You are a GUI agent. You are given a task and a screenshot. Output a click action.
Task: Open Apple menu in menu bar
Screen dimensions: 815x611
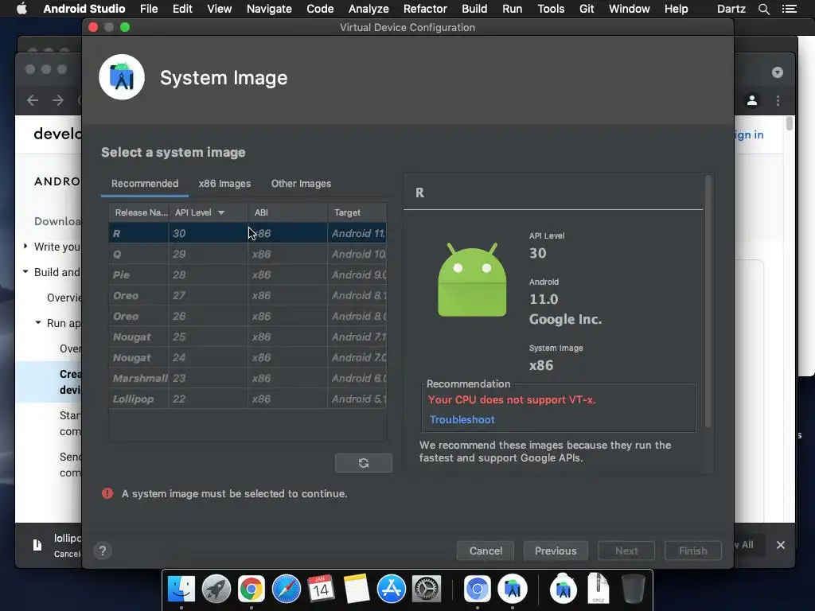(x=21, y=9)
